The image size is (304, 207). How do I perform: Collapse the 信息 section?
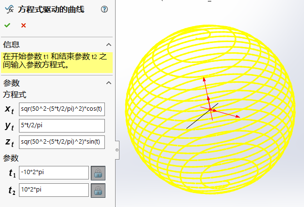tap(109, 44)
